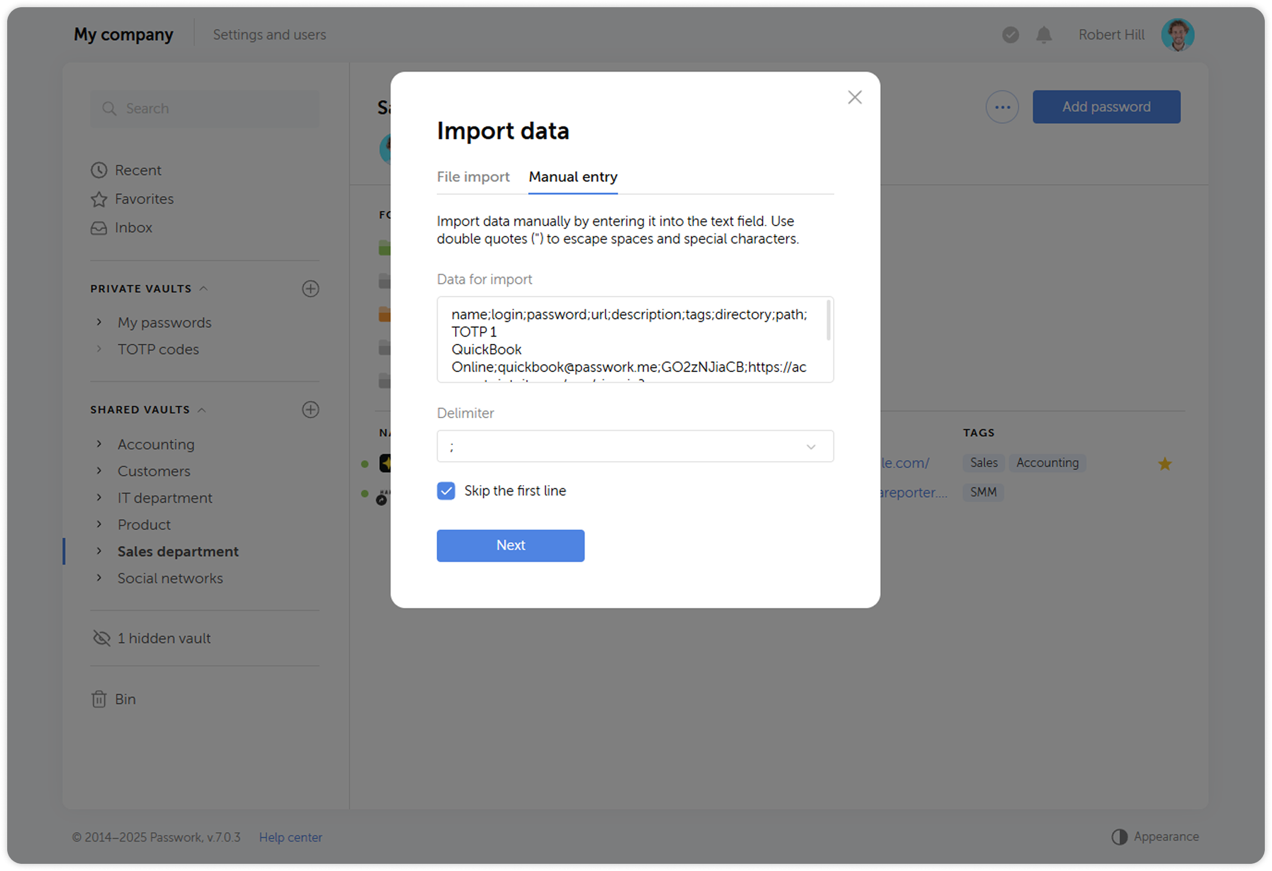
Task: Unfavorite the entry via the yellow star
Action: pyautogui.click(x=1165, y=463)
